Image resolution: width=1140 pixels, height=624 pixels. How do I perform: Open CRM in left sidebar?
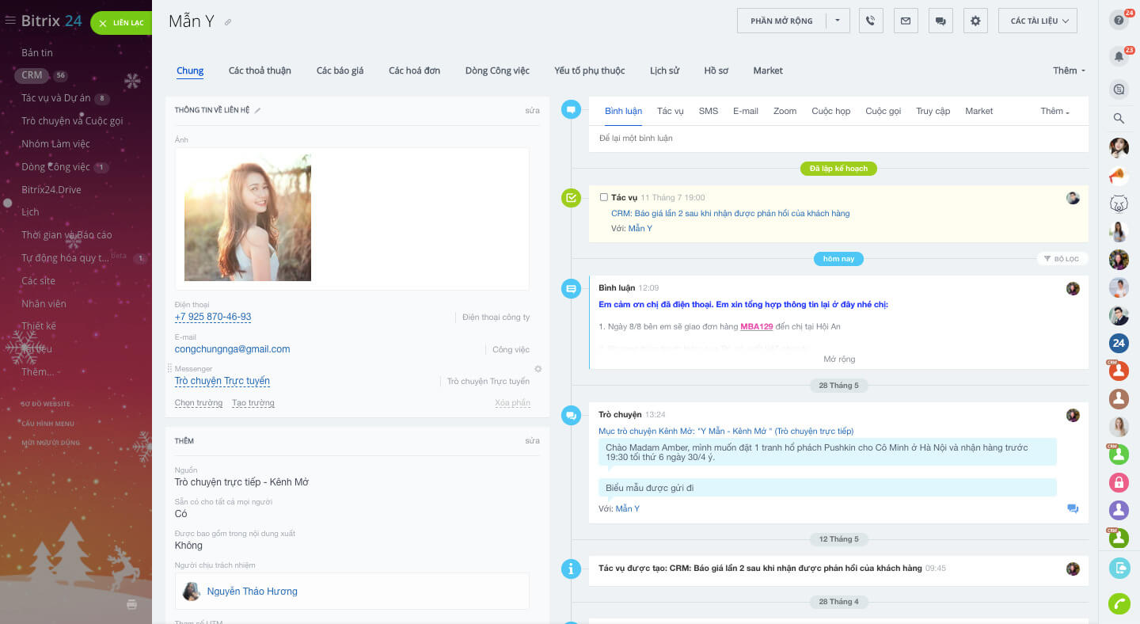coord(32,75)
